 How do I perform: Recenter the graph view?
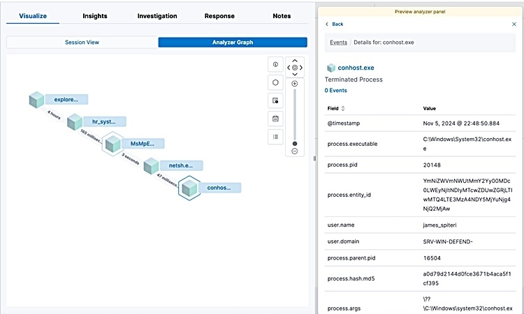tap(295, 68)
